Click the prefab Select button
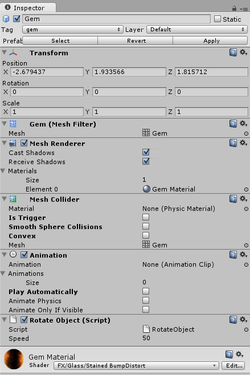Viewport: 250px width, 375px height. tap(60, 40)
